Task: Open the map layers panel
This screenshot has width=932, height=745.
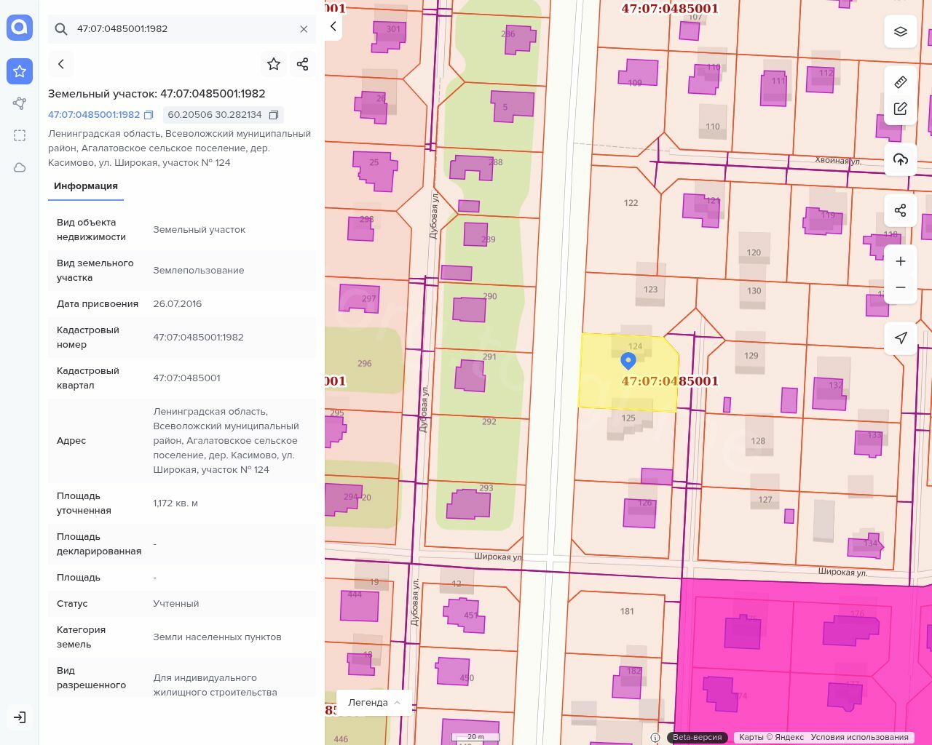Action: pos(900,31)
